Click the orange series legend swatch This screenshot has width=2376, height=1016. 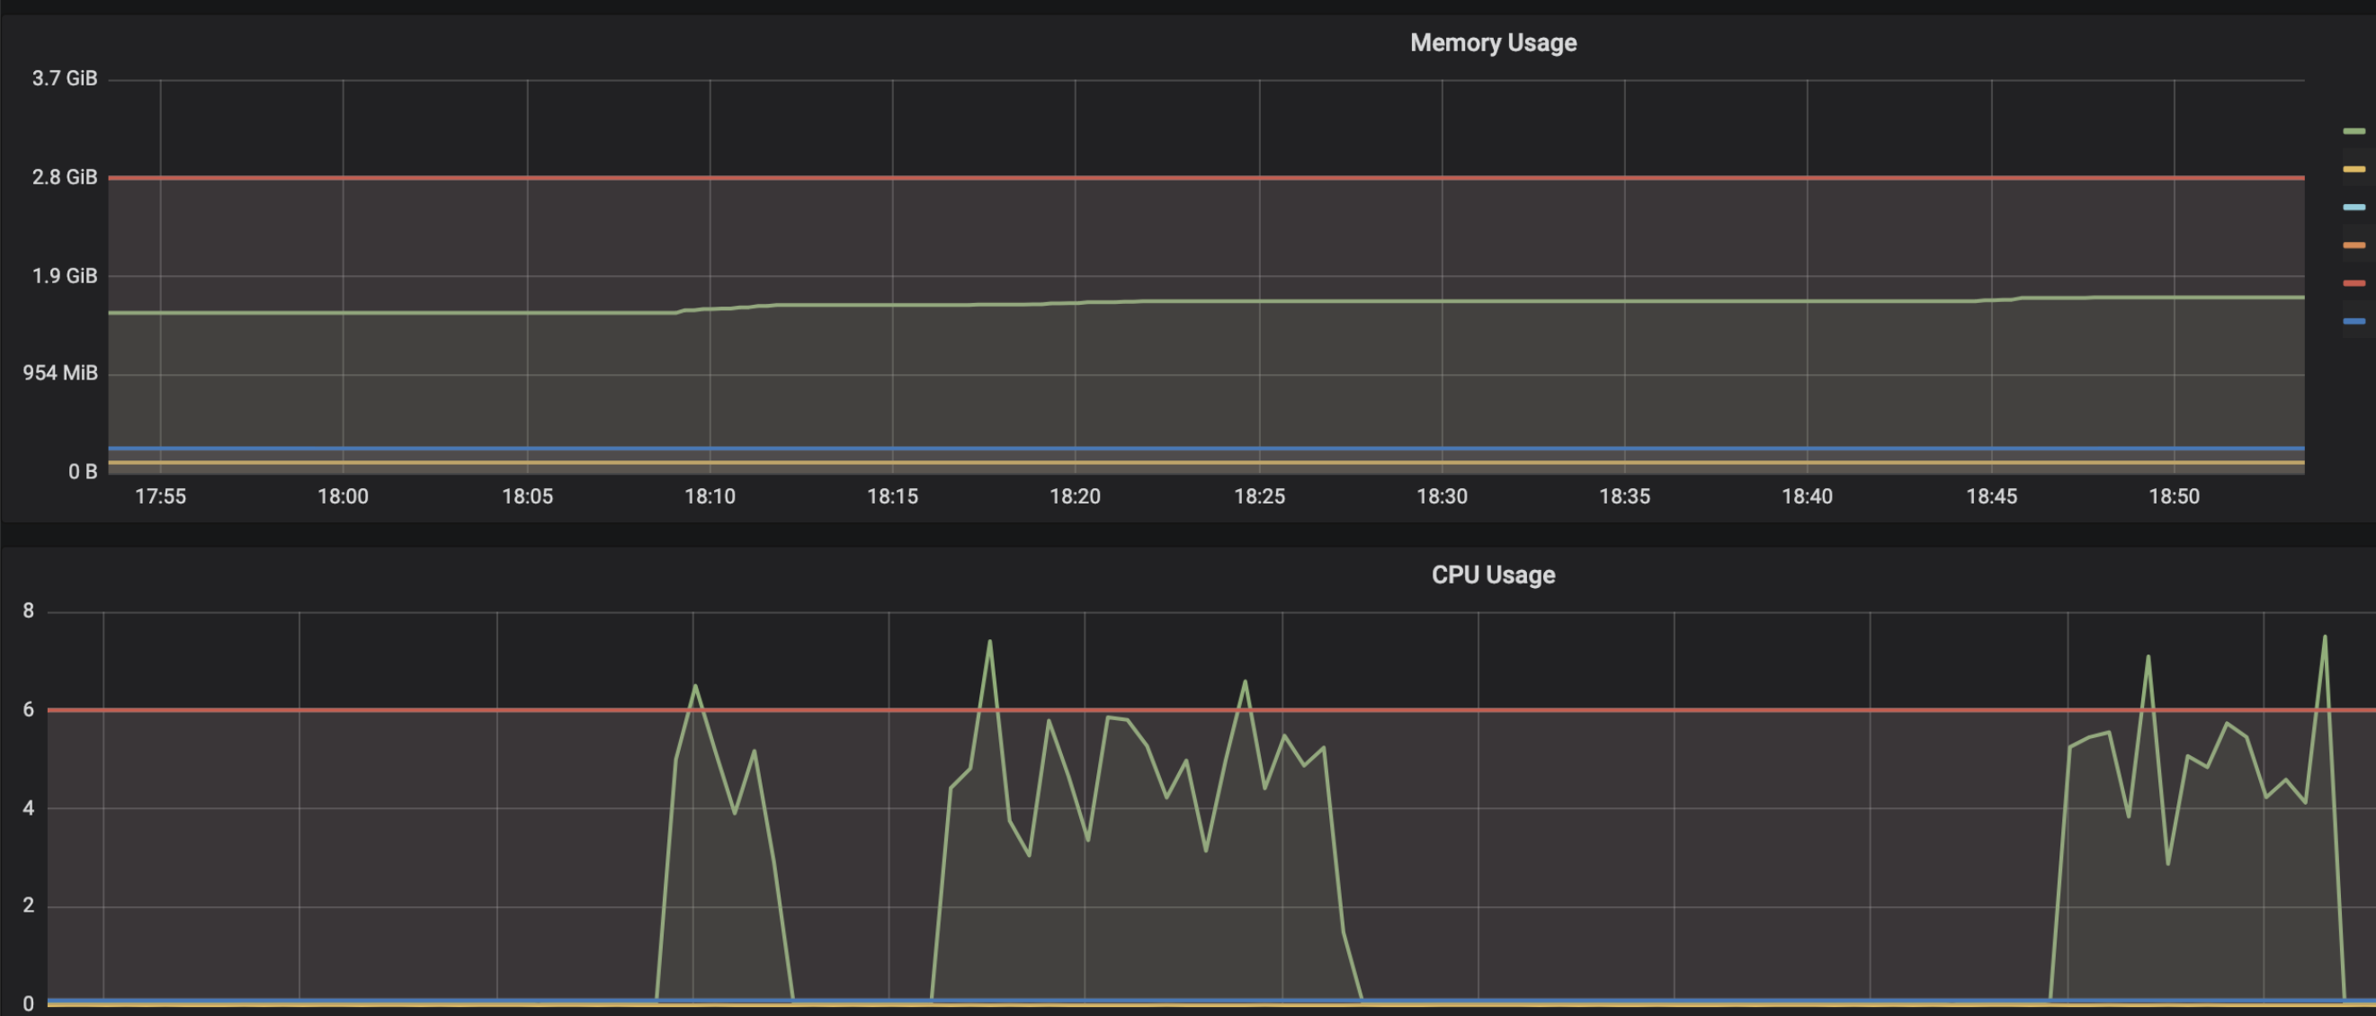pos(2353,245)
